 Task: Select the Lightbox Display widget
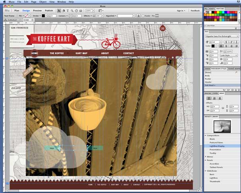[x=222, y=146]
